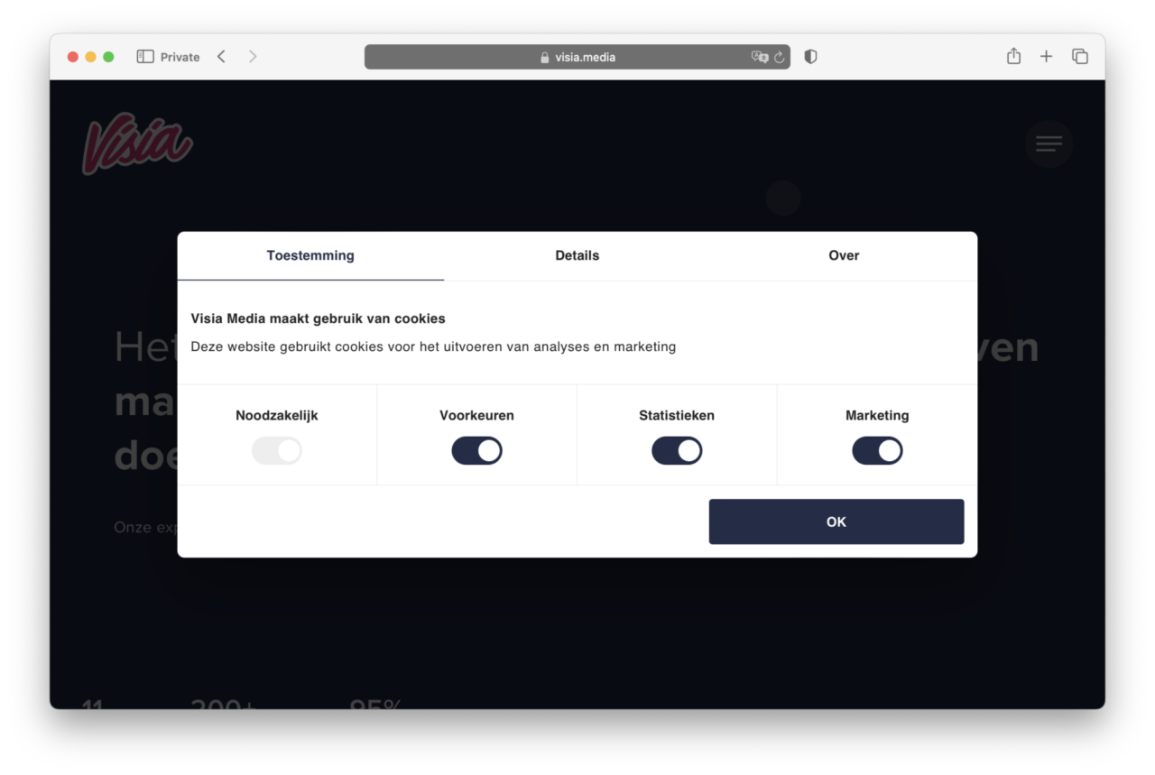Image resolution: width=1155 pixels, height=775 pixels.
Task: Disable the Voorkeuren cookie switch
Action: click(x=476, y=451)
